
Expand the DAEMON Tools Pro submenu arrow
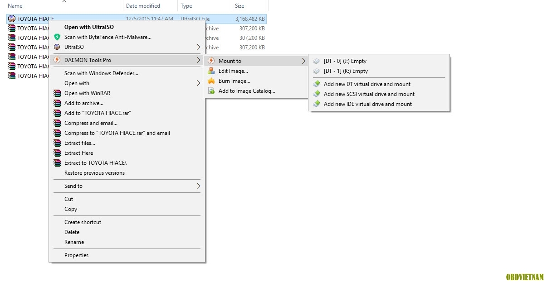[x=198, y=60]
